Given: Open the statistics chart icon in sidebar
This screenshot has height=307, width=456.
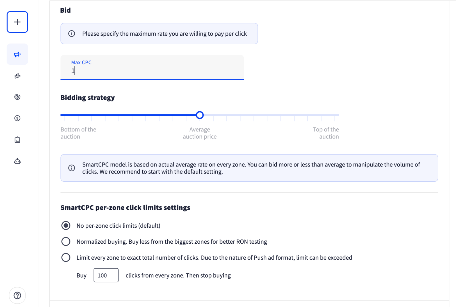Looking at the screenshot, I should pos(17,76).
